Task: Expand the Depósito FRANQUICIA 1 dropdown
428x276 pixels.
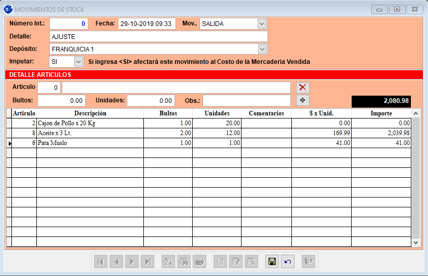Action: (x=262, y=49)
